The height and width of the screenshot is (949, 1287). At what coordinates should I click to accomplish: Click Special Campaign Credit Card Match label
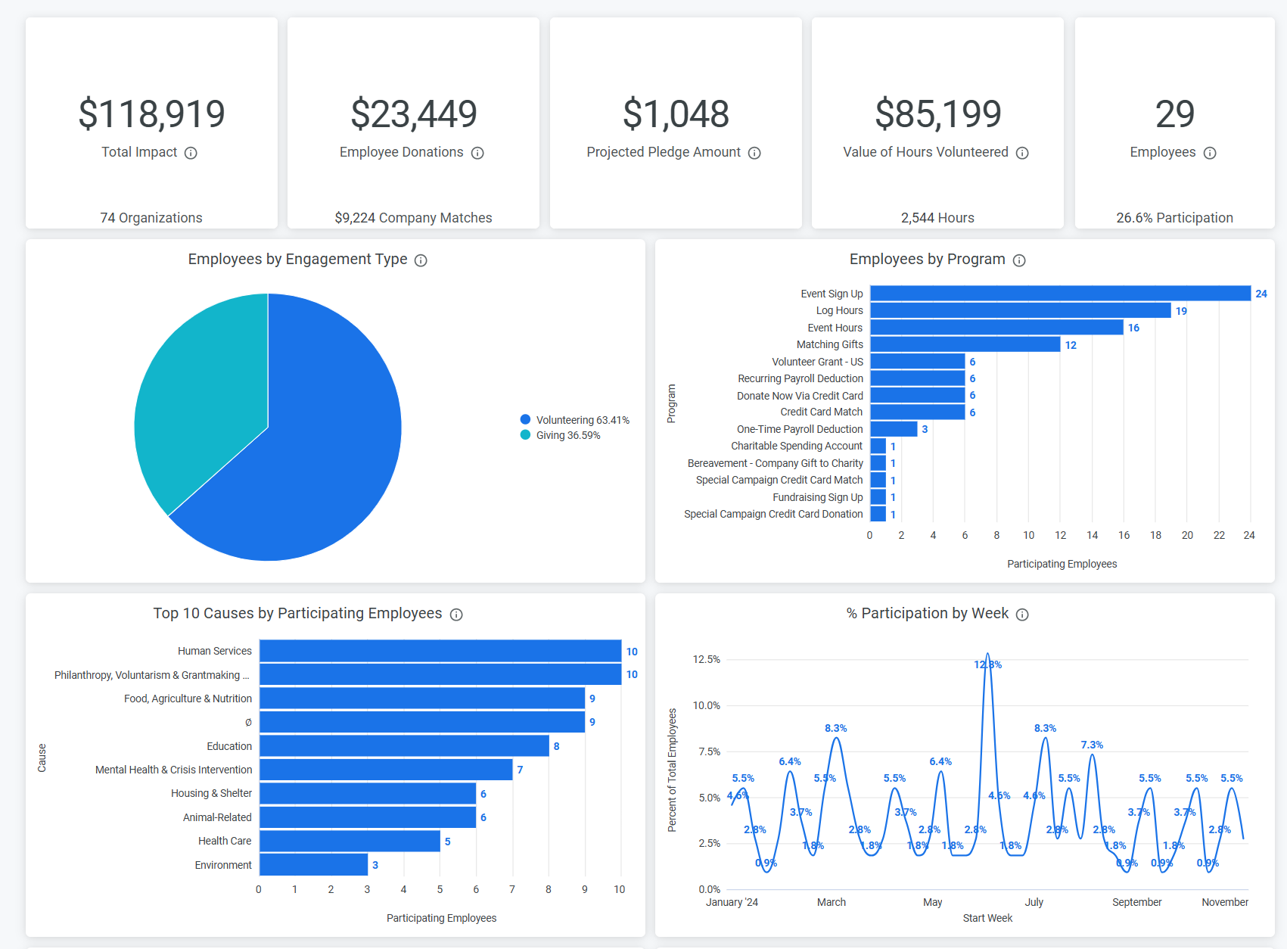779,480
